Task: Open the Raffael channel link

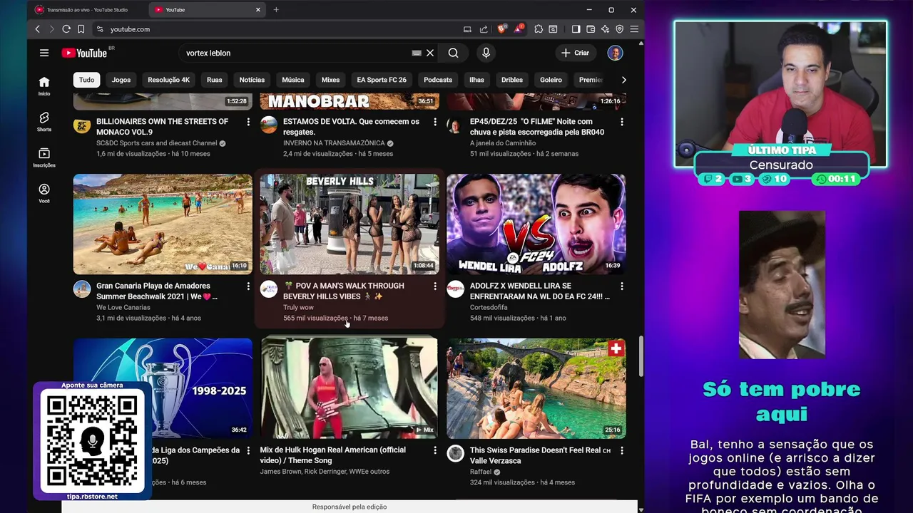Action: (481, 472)
